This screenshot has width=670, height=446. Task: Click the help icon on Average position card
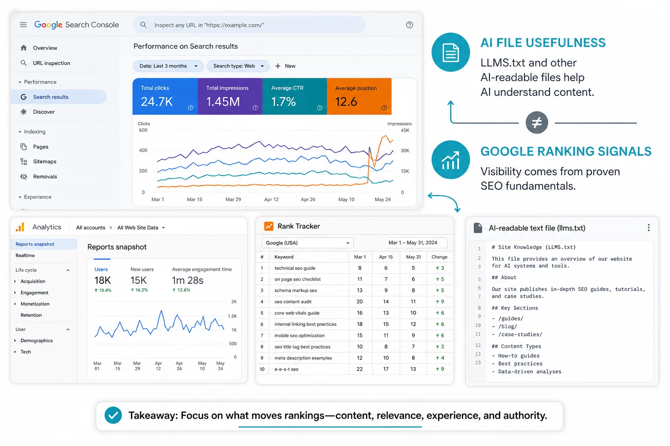pos(384,108)
